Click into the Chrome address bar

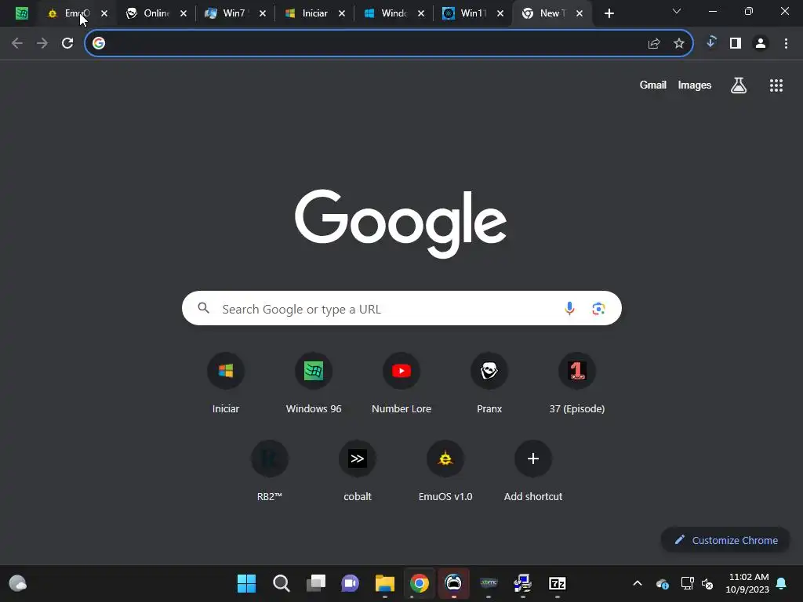point(374,43)
